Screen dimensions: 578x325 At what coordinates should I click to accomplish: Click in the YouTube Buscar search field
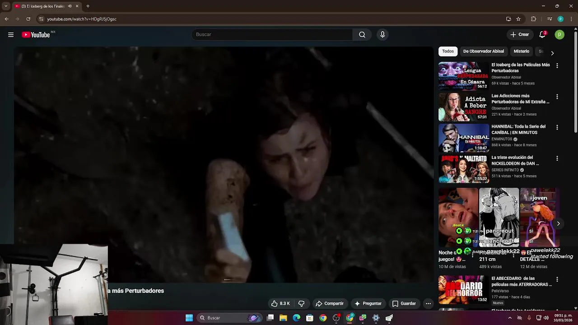272,35
